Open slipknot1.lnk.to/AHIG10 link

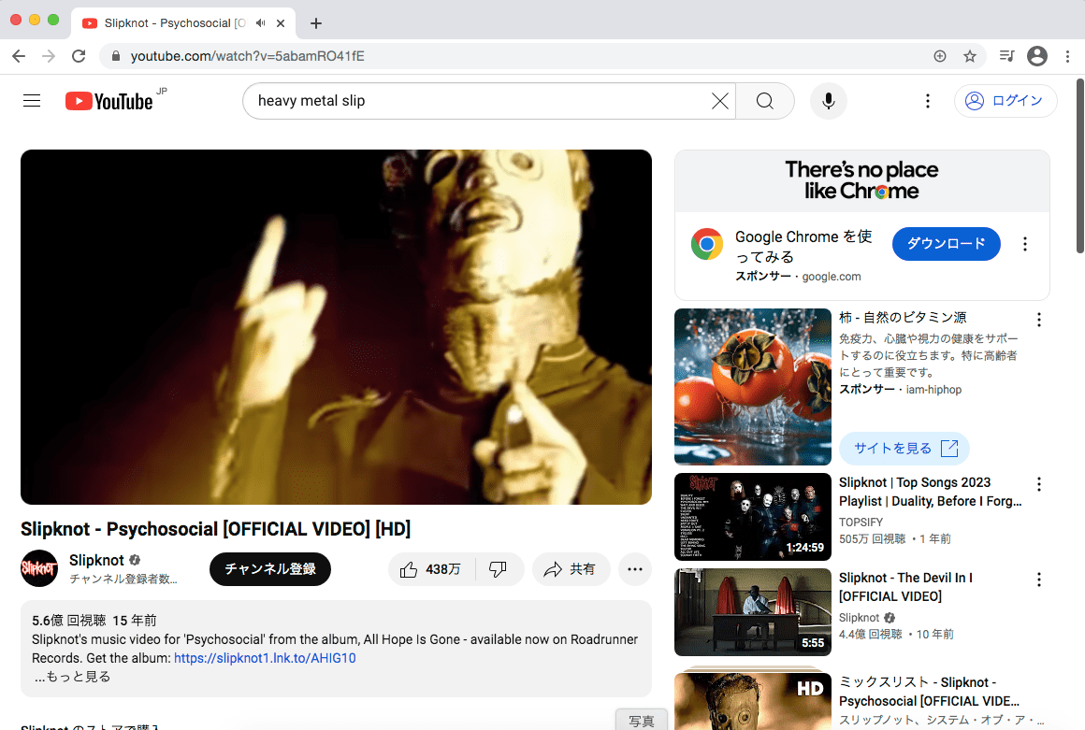tap(265, 658)
